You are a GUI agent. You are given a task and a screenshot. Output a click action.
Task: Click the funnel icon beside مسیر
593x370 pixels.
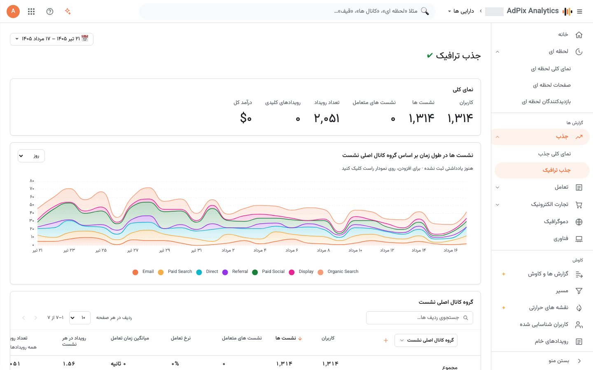[579, 291]
